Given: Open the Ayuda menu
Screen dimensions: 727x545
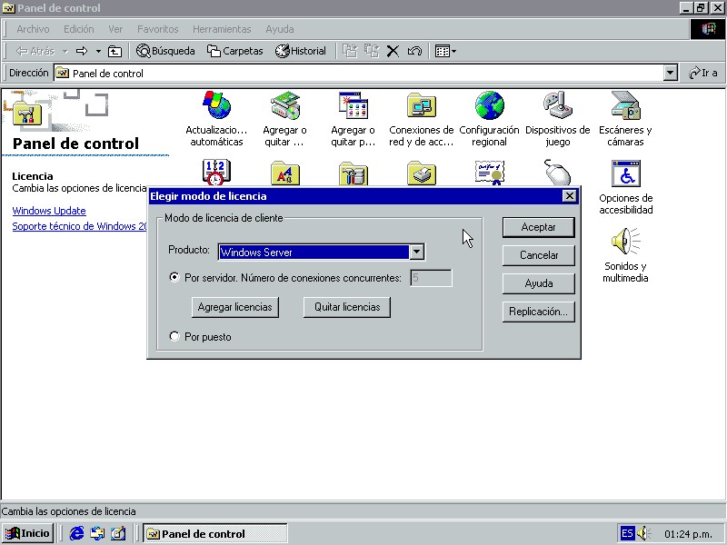Looking at the screenshot, I should pos(280,29).
